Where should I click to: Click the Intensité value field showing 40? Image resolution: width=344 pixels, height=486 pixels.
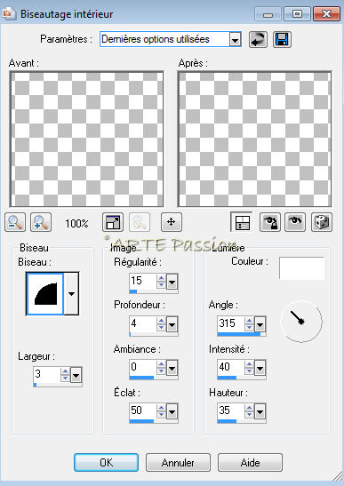coord(230,368)
